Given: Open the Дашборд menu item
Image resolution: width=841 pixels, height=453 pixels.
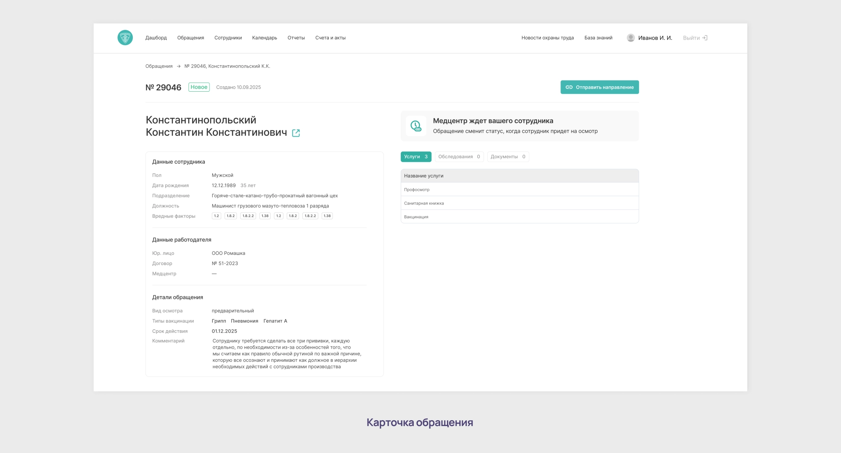Looking at the screenshot, I should click(156, 37).
